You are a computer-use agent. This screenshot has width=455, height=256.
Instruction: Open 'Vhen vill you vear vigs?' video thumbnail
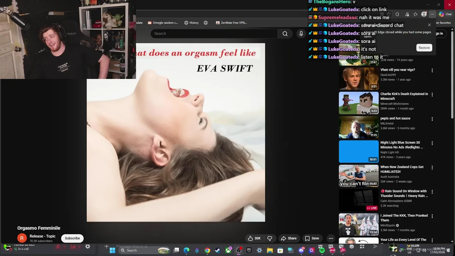(x=359, y=79)
